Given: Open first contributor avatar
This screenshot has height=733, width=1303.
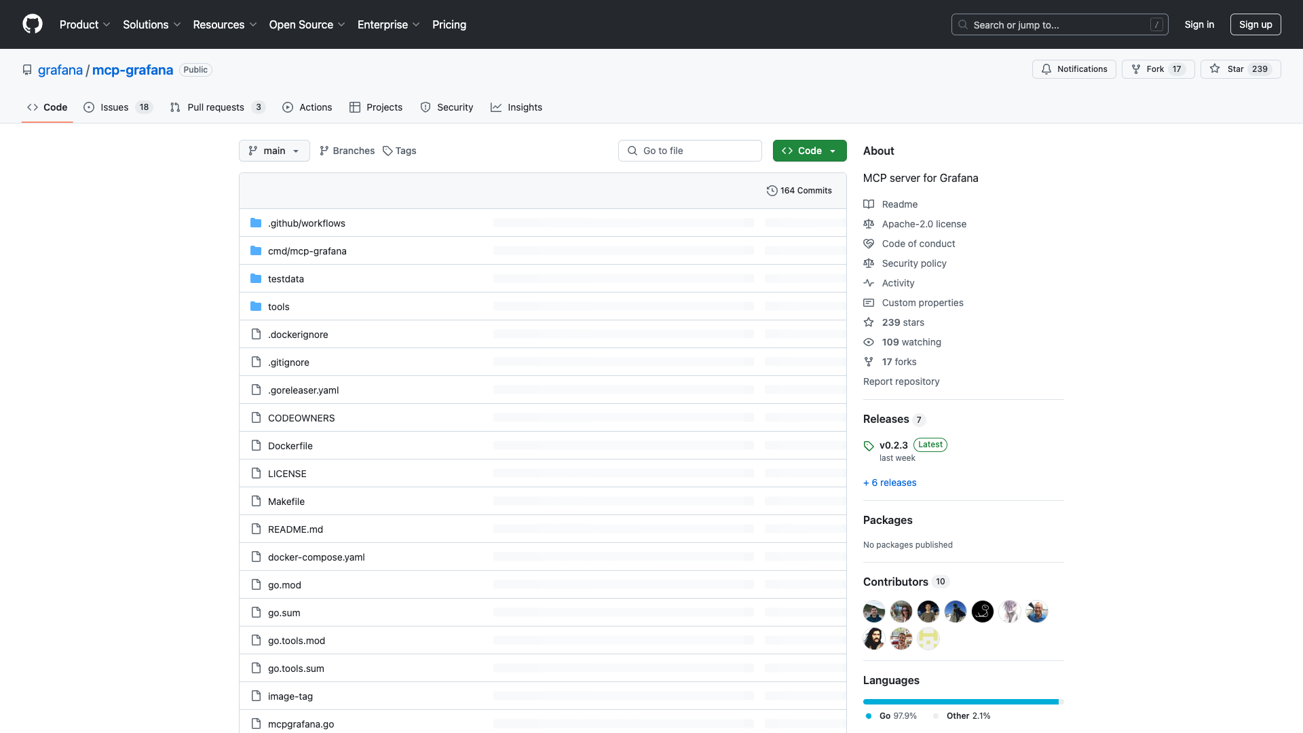Looking at the screenshot, I should 874,612.
